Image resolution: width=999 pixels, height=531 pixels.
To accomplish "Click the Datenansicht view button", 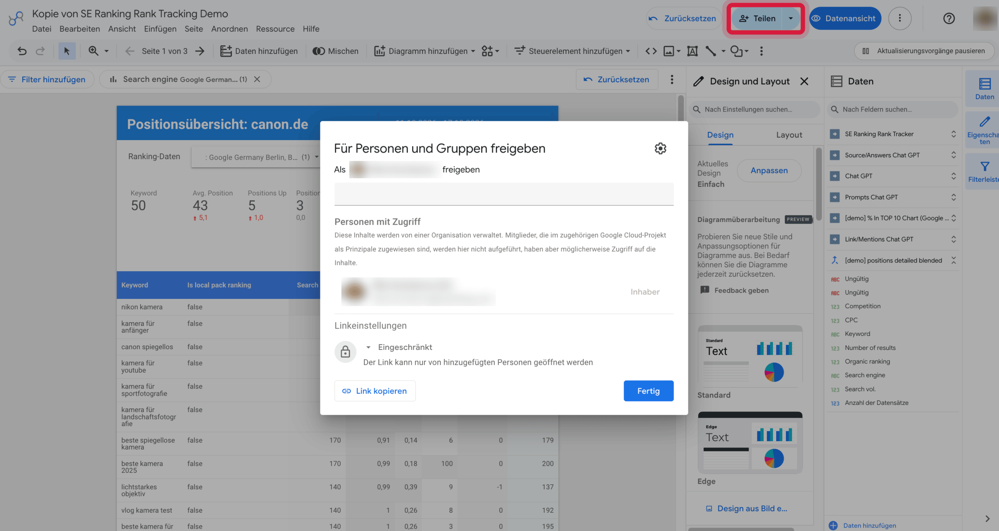I will pyautogui.click(x=845, y=18).
